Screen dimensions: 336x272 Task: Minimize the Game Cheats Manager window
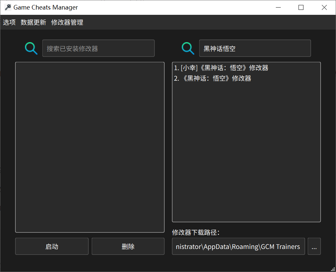coord(278,8)
